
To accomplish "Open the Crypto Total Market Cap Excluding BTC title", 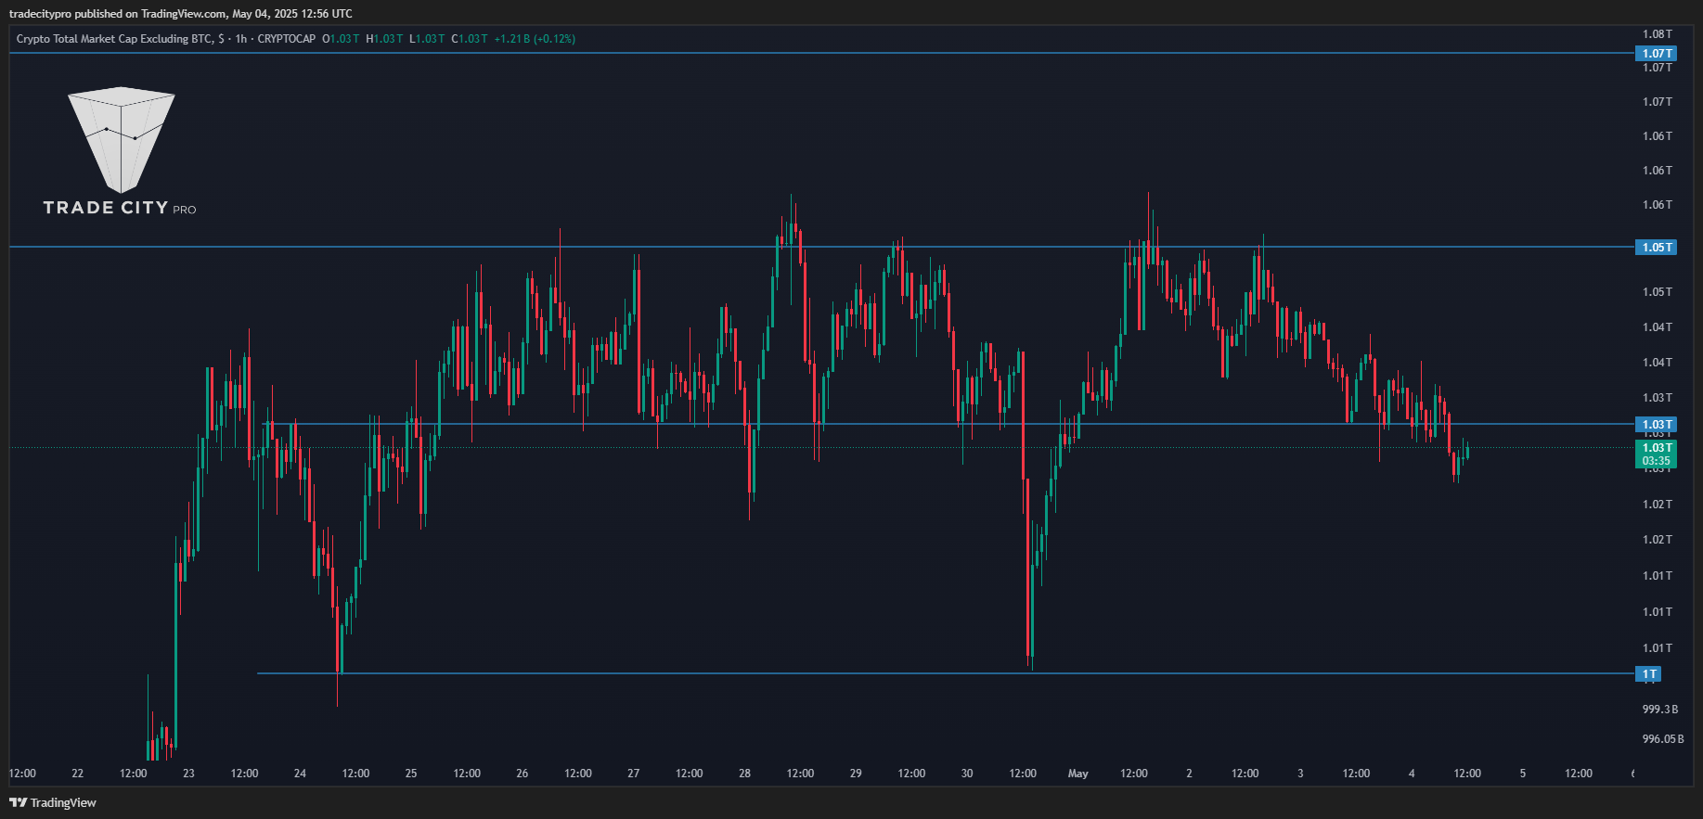I will 114,39.
